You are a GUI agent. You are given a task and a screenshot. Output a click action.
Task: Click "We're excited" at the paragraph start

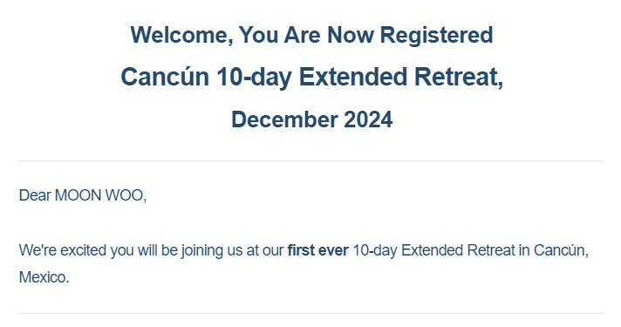tap(63, 250)
